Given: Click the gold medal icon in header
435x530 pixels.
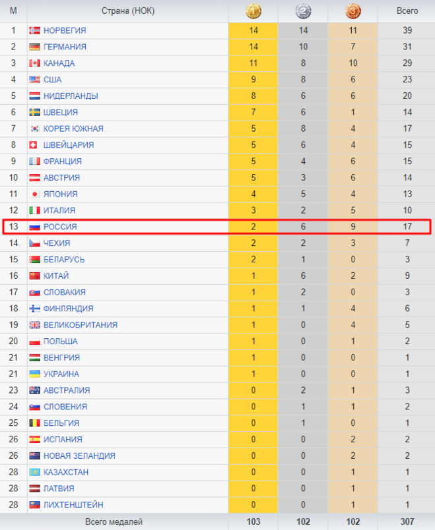Looking at the screenshot, I should [x=253, y=11].
